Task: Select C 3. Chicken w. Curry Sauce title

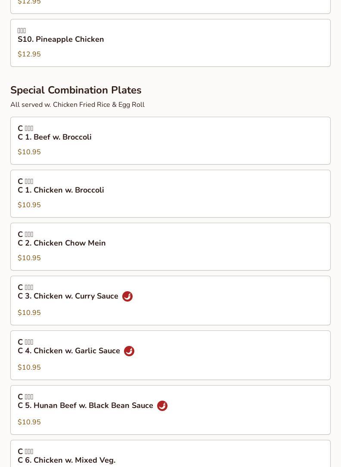Action: pyautogui.click(x=68, y=296)
